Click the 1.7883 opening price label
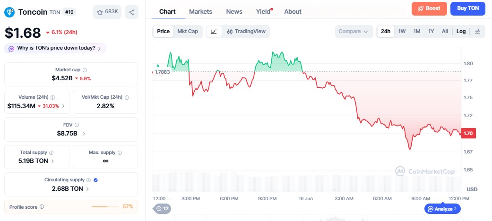This screenshot has height=221, width=492. 162,72
